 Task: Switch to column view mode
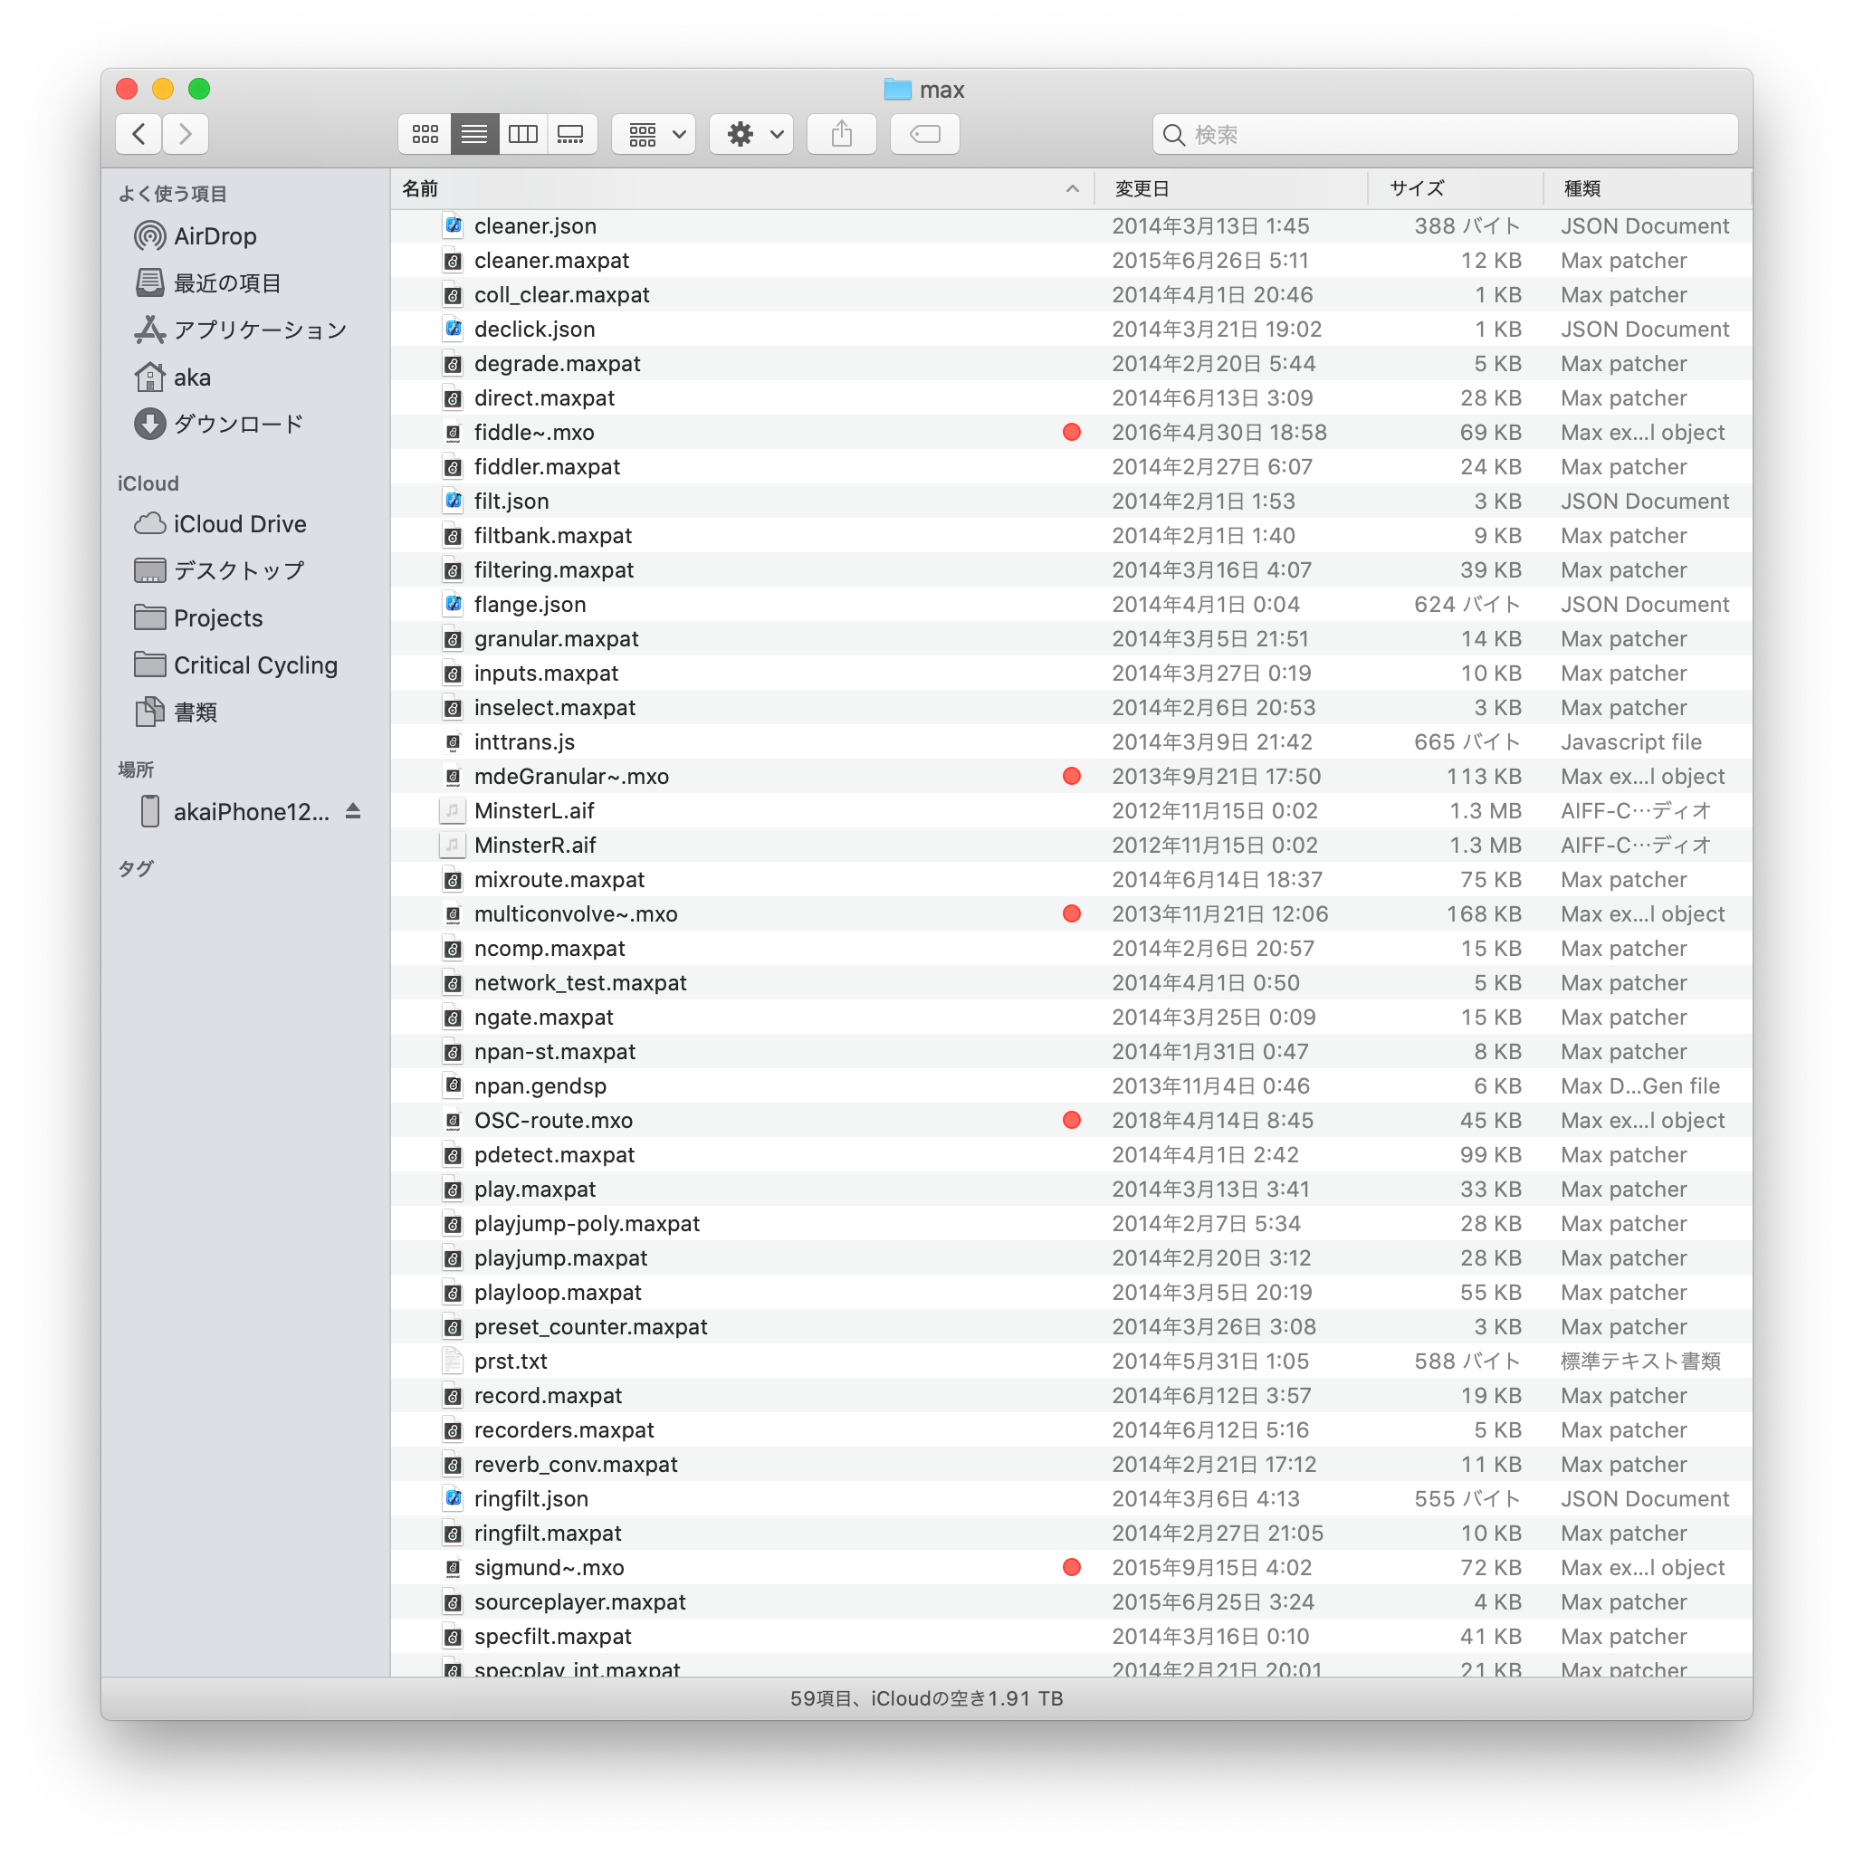pos(523,134)
